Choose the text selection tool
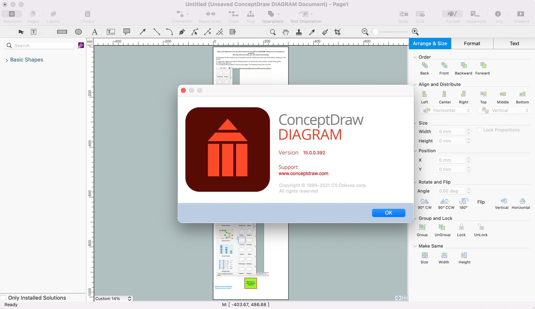The image size is (535, 309). pyautogui.click(x=33, y=32)
